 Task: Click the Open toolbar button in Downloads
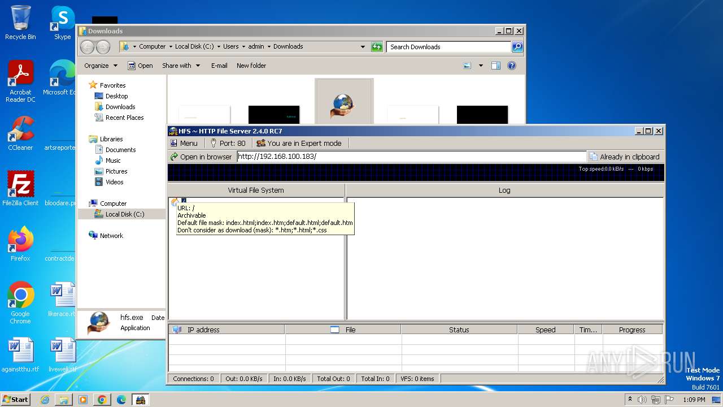[140, 66]
